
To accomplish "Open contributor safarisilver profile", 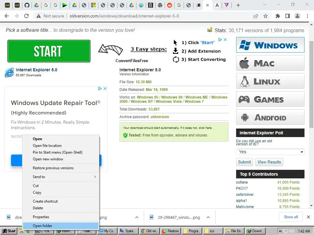I will (245, 195).
